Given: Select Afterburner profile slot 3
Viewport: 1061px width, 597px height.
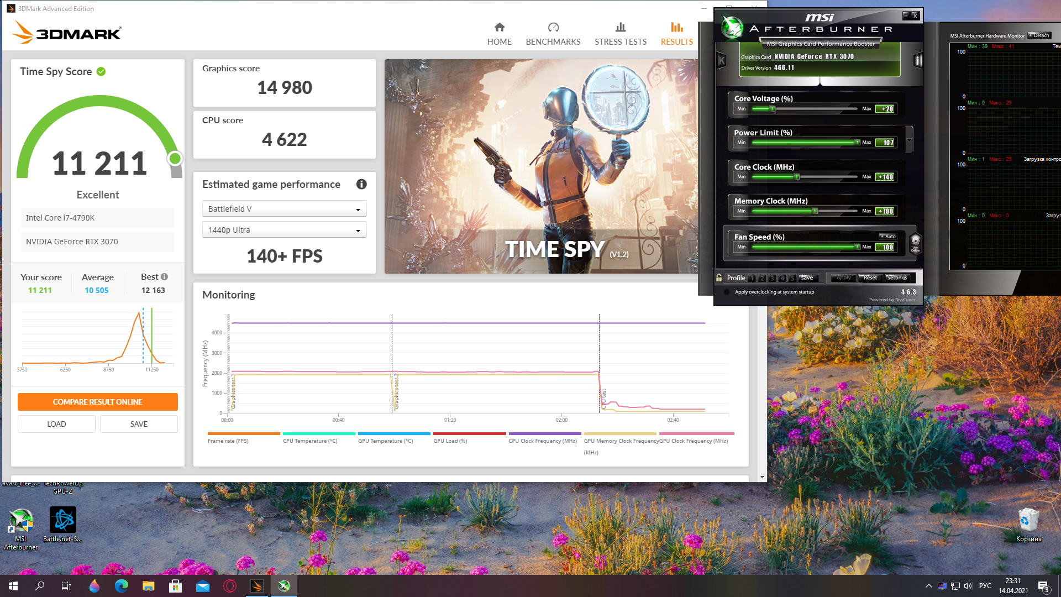Looking at the screenshot, I should 772,278.
